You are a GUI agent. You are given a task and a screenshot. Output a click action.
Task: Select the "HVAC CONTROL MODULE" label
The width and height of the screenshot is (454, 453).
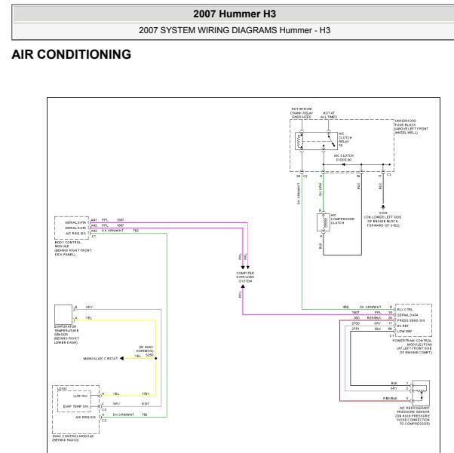tap(72, 438)
